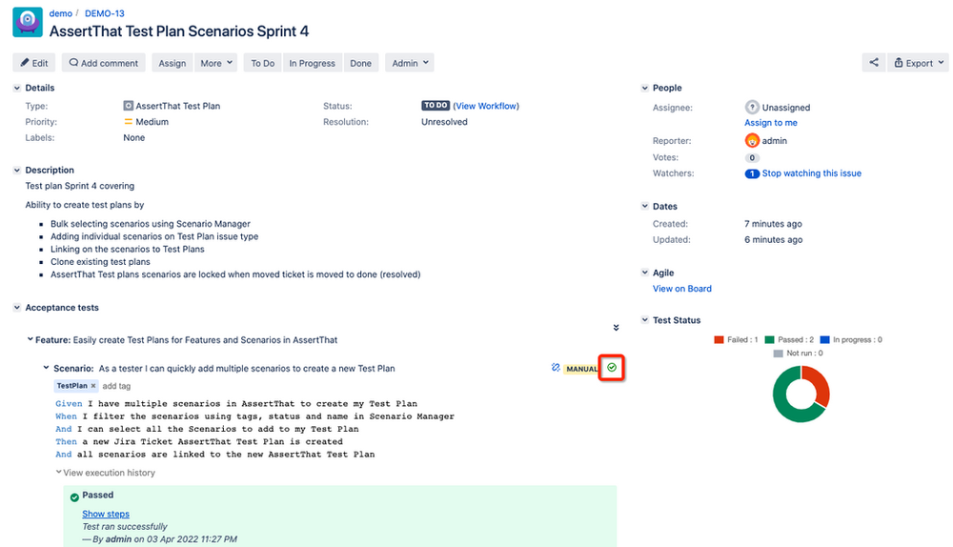The image size is (953, 547).
Task: Click the Failed legend color swatch
Action: coord(720,340)
